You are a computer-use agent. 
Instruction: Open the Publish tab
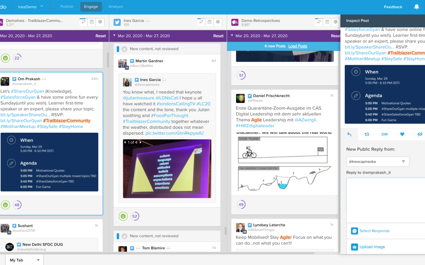pyautogui.click(x=67, y=7)
